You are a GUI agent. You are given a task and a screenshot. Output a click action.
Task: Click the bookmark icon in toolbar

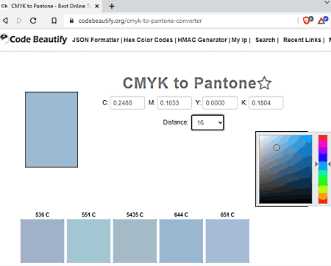[54, 21]
